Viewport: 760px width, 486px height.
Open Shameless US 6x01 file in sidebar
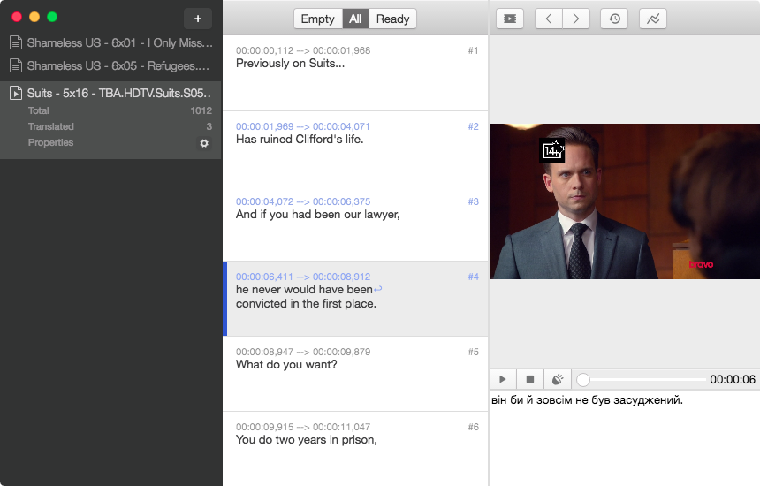(111, 42)
